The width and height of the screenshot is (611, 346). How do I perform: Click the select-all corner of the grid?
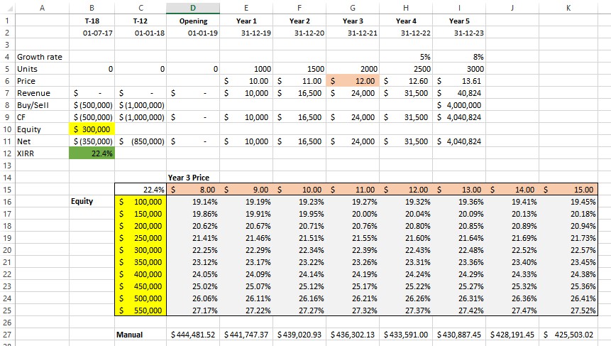(6, 8)
